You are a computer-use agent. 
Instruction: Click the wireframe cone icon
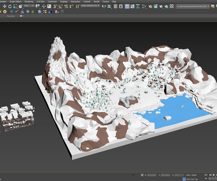coord(22,12)
